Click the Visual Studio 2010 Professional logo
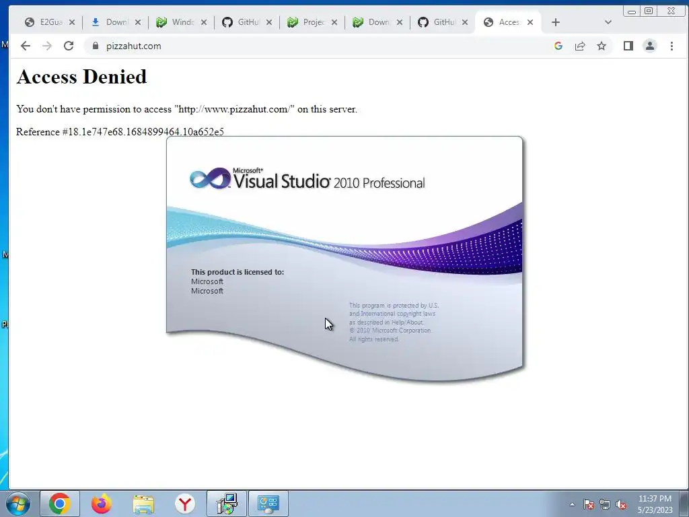This screenshot has height=517, width=689. coord(307,179)
